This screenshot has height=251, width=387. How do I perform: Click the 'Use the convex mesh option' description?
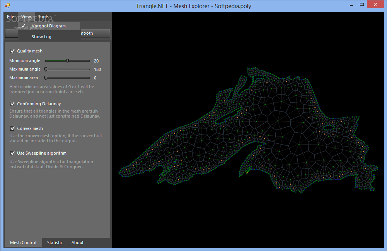[56, 138]
